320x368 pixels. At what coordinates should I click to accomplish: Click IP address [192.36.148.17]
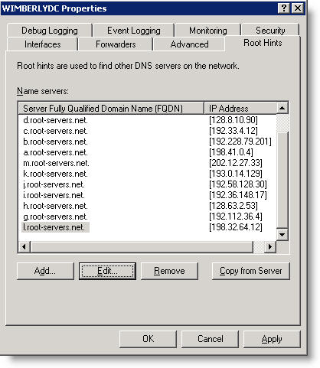click(x=238, y=195)
